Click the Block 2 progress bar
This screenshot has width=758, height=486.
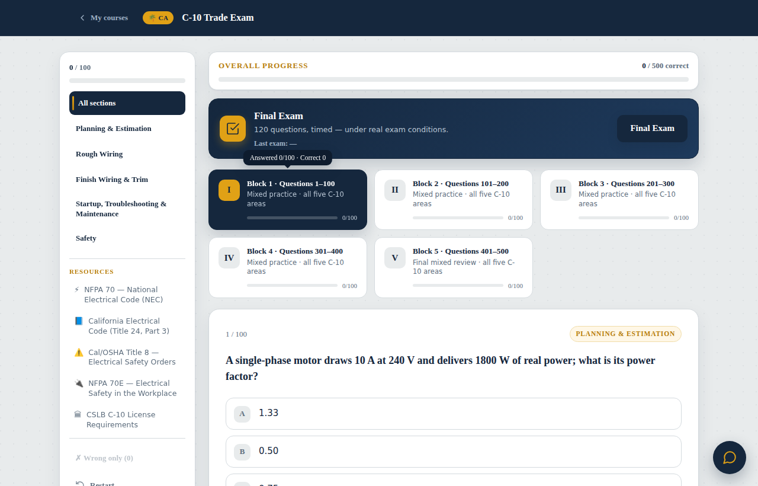click(458, 218)
